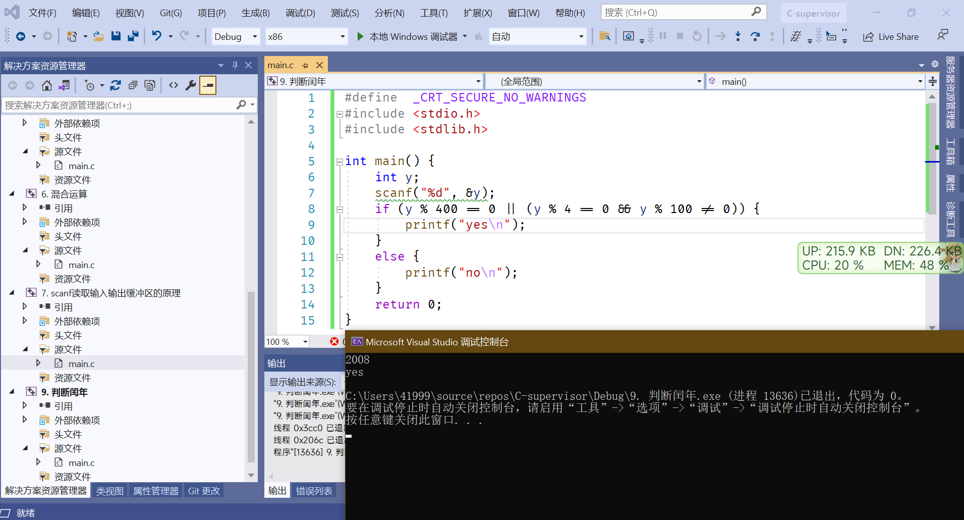This screenshot has width=964, height=520.
Task: Toggle Show All Files in Solution Explorer
Action: coord(150,85)
